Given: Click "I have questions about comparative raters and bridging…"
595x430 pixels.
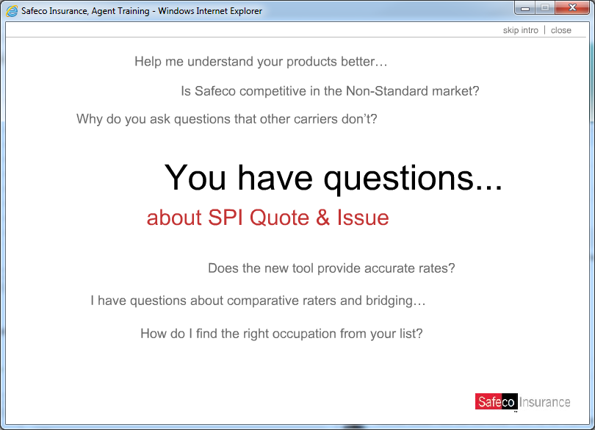Looking at the screenshot, I should click(258, 301).
